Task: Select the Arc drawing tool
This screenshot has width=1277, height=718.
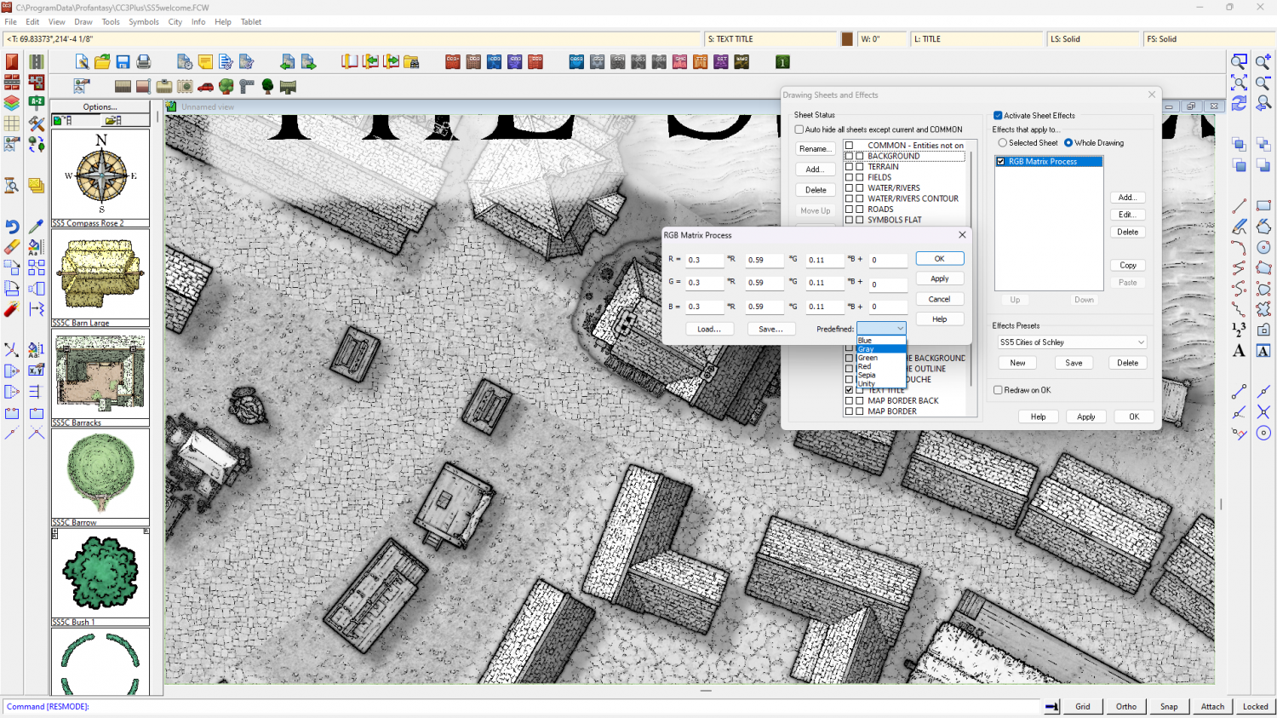Action: (1239, 247)
